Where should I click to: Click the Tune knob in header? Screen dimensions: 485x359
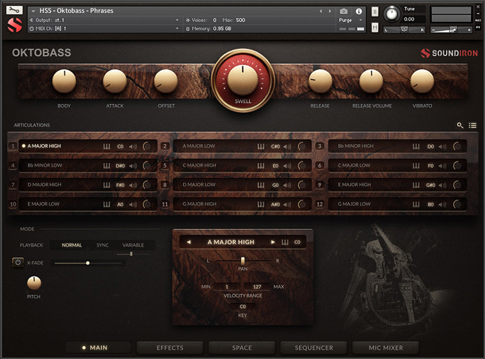click(391, 14)
